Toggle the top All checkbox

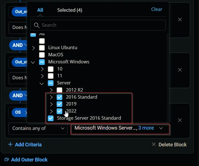33,35
